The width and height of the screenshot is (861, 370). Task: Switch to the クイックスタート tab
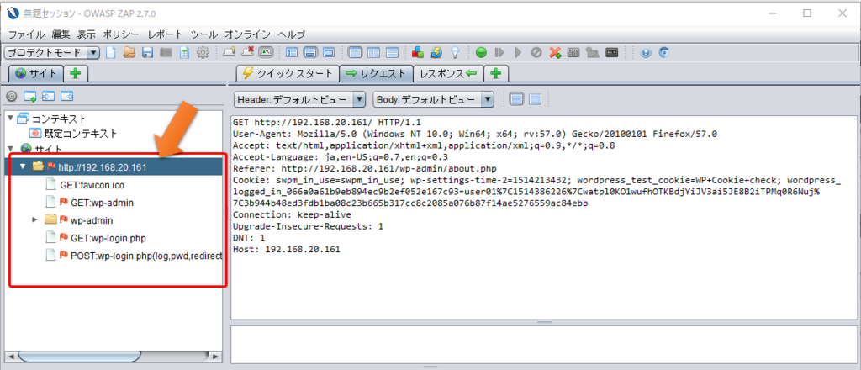click(288, 73)
